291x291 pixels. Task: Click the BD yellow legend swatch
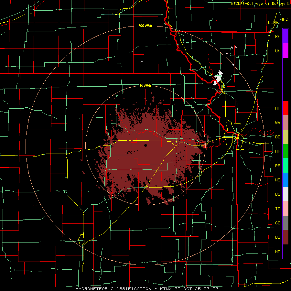point(286,137)
